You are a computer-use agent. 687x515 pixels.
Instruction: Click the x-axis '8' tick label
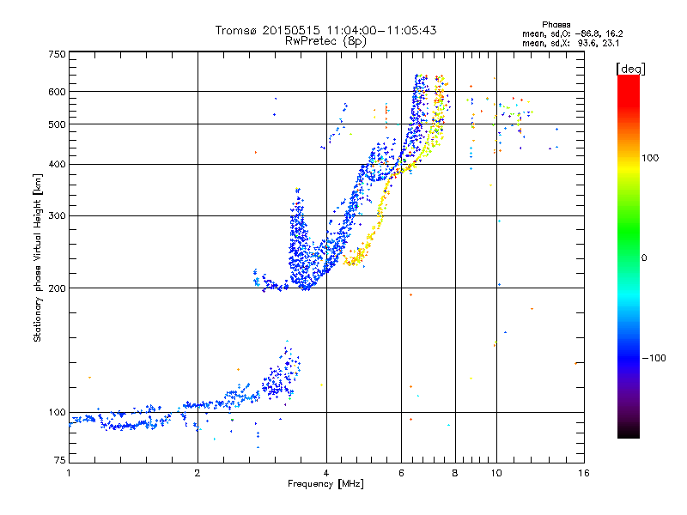pos(455,473)
